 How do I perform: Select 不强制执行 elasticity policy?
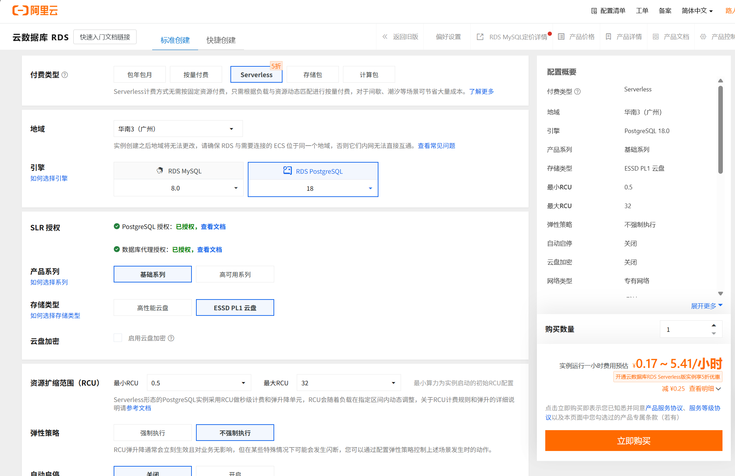(235, 433)
